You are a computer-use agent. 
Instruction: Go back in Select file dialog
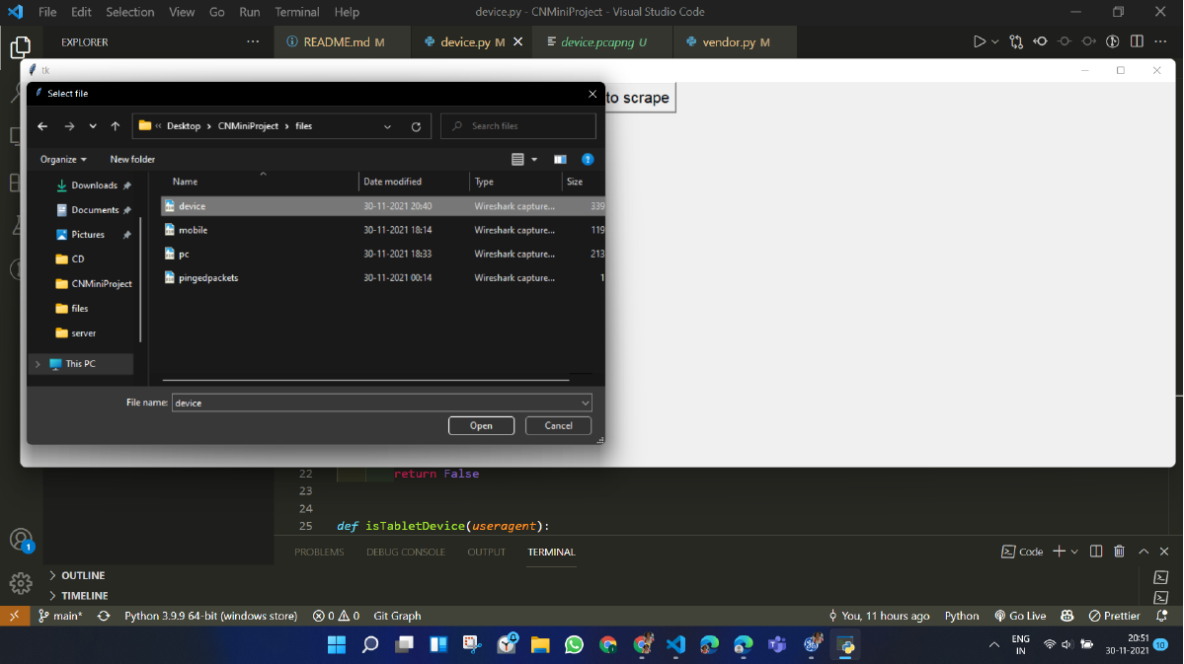tap(43, 126)
